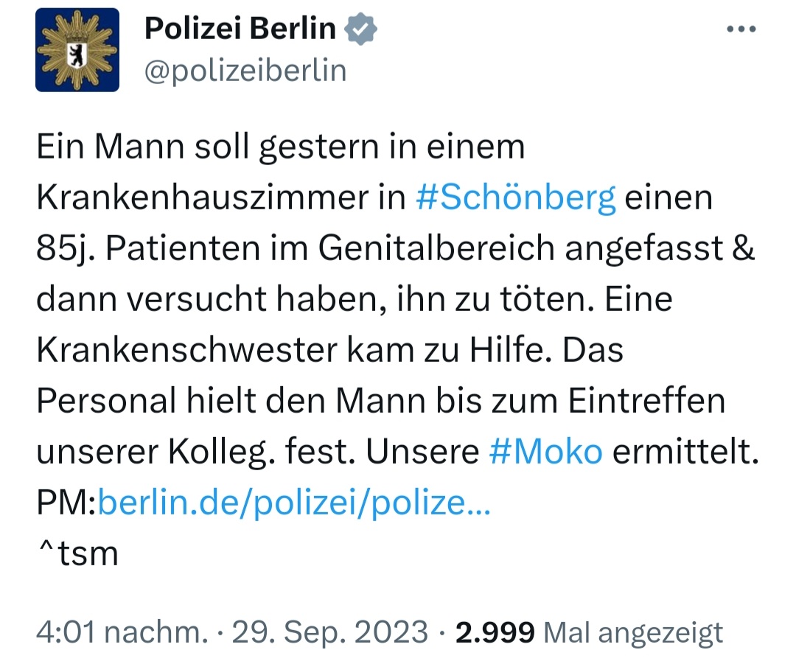Click the word "Eintreffen" in the tweet
Screen dimensions: 796x664
point(647,402)
